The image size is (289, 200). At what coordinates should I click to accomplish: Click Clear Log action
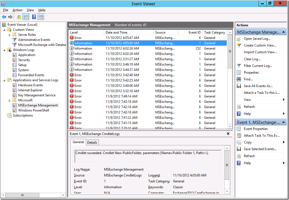[x=252, y=59]
